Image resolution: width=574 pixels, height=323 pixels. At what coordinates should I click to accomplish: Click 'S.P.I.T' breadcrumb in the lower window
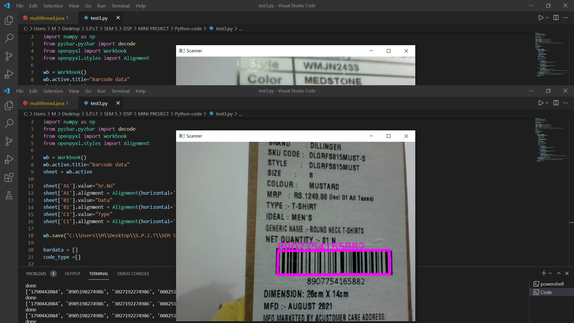coord(92,114)
